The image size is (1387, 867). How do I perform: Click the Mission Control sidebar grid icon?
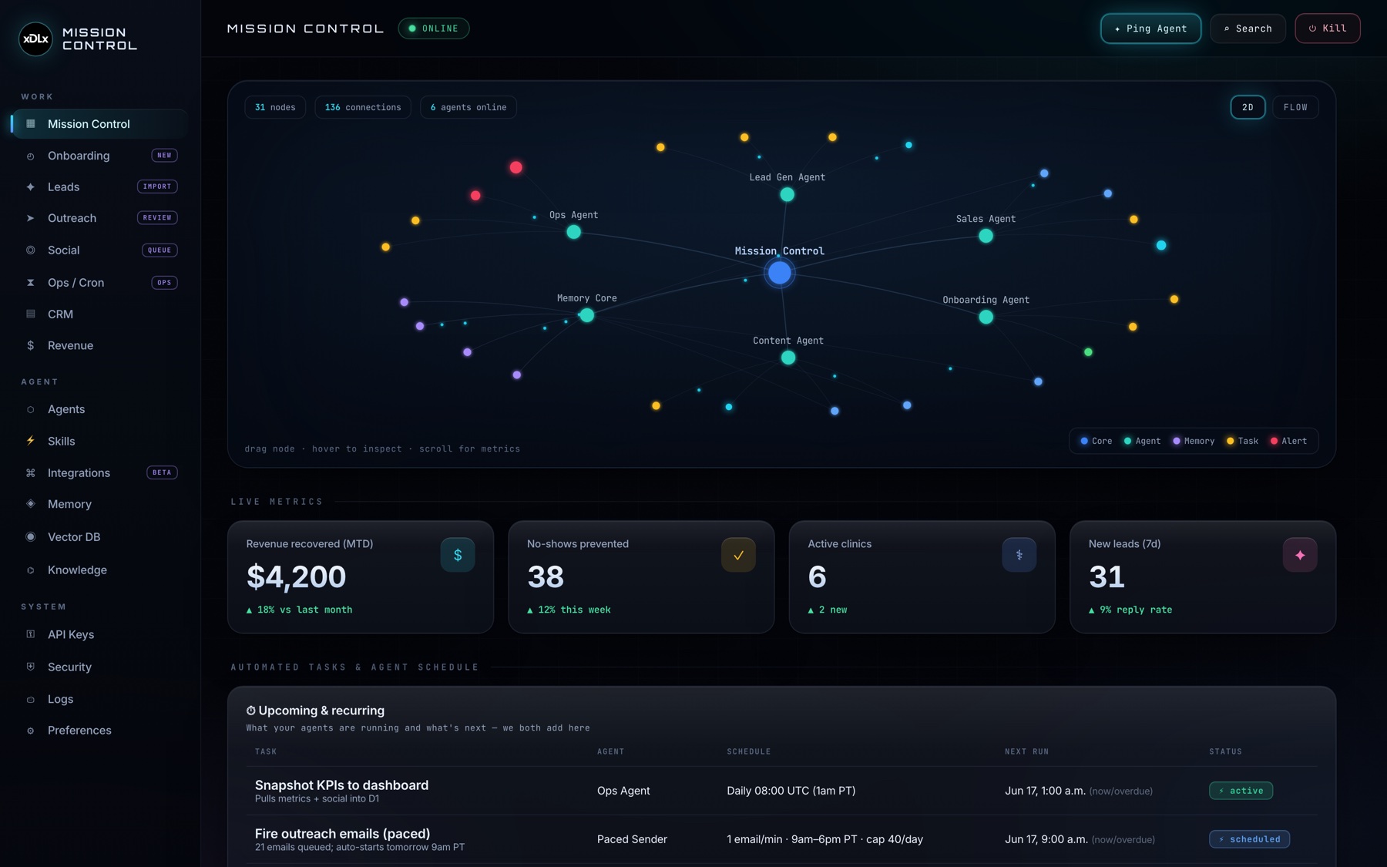click(31, 123)
